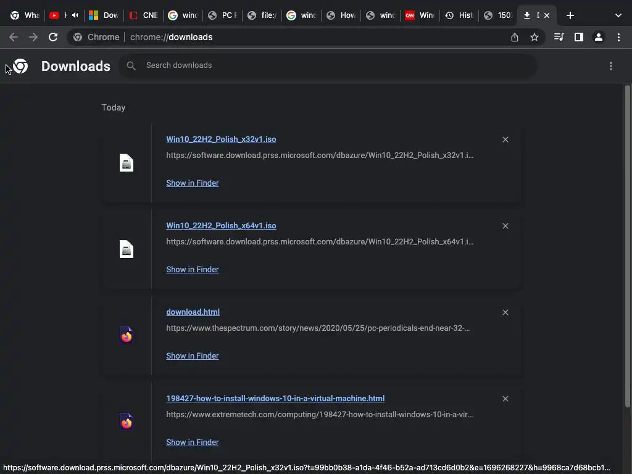Show x64v1 iso in Finder

pyautogui.click(x=193, y=269)
